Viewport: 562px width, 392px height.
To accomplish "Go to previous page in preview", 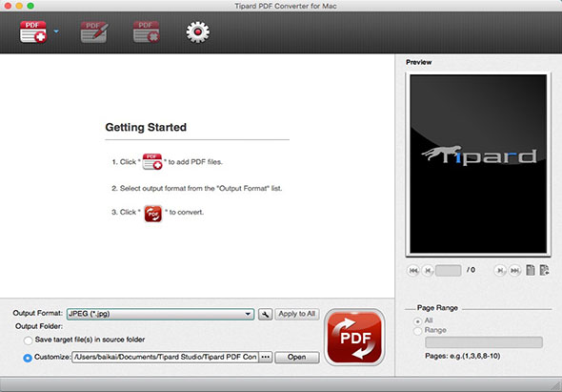I will tap(428, 270).
